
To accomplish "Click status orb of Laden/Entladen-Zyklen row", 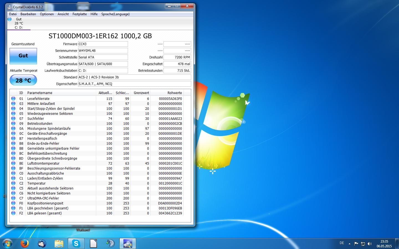I will (13, 178).
